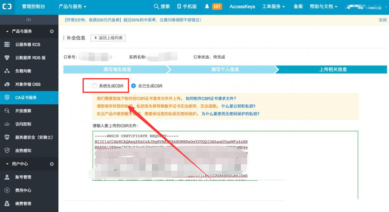Select 自己生成CSR radio option
The image size is (389, 212).
(134, 86)
